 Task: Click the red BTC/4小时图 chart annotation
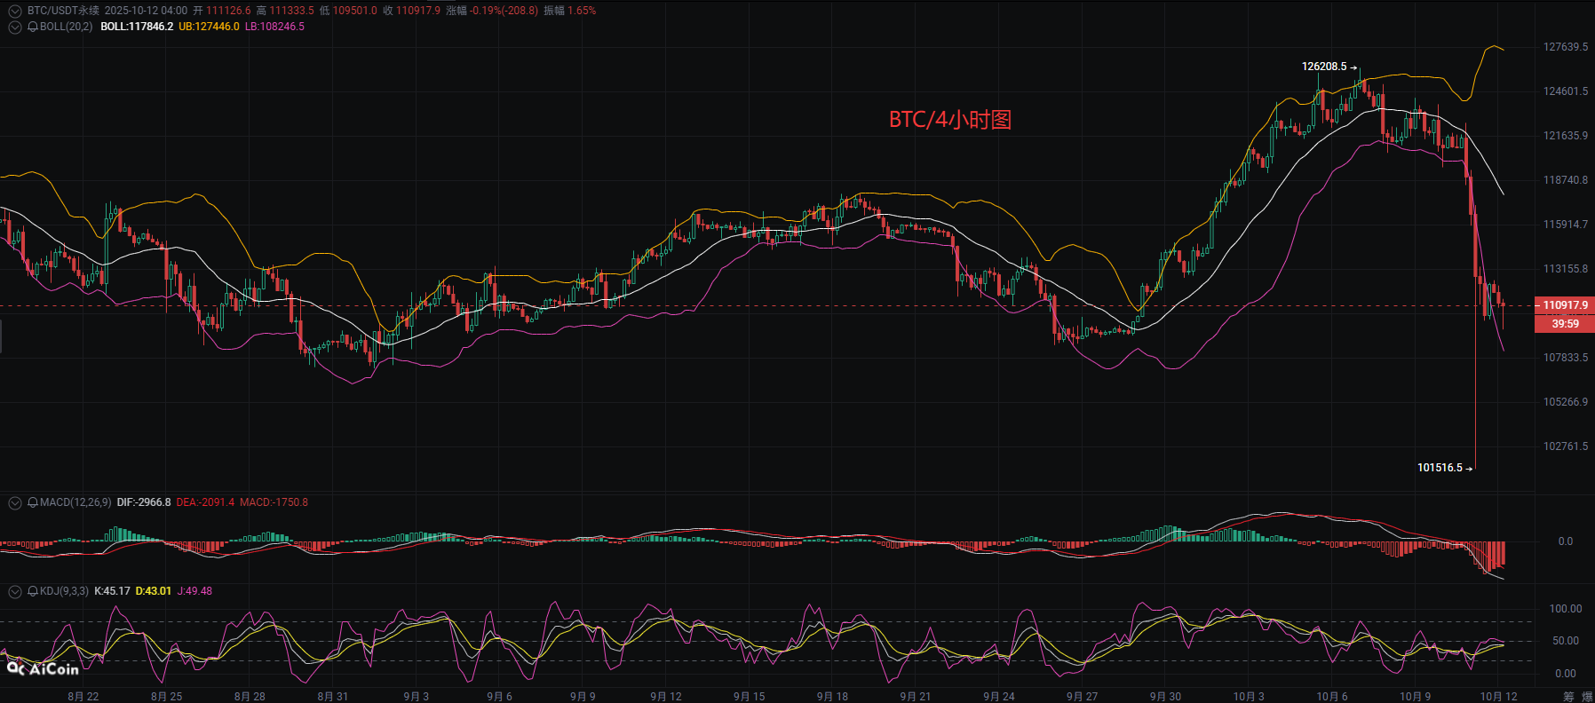[x=950, y=120]
